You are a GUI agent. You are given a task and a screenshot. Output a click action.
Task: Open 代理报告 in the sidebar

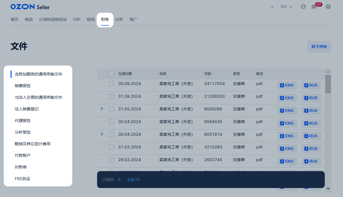[23, 121]
